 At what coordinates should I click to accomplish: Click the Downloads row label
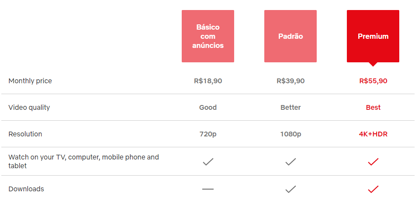[26, 189]
